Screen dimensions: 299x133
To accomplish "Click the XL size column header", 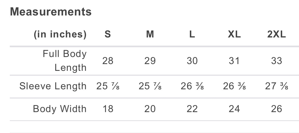I will [234, 34].
